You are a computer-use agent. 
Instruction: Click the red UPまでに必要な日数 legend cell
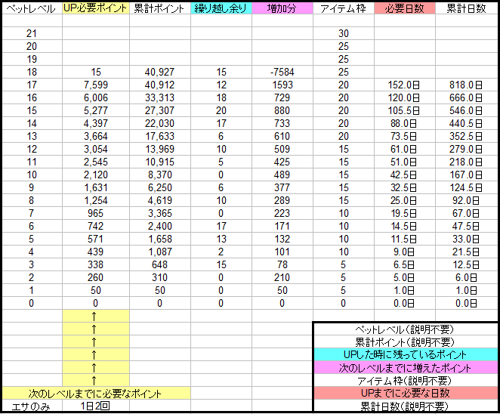(x=405, y=393)
